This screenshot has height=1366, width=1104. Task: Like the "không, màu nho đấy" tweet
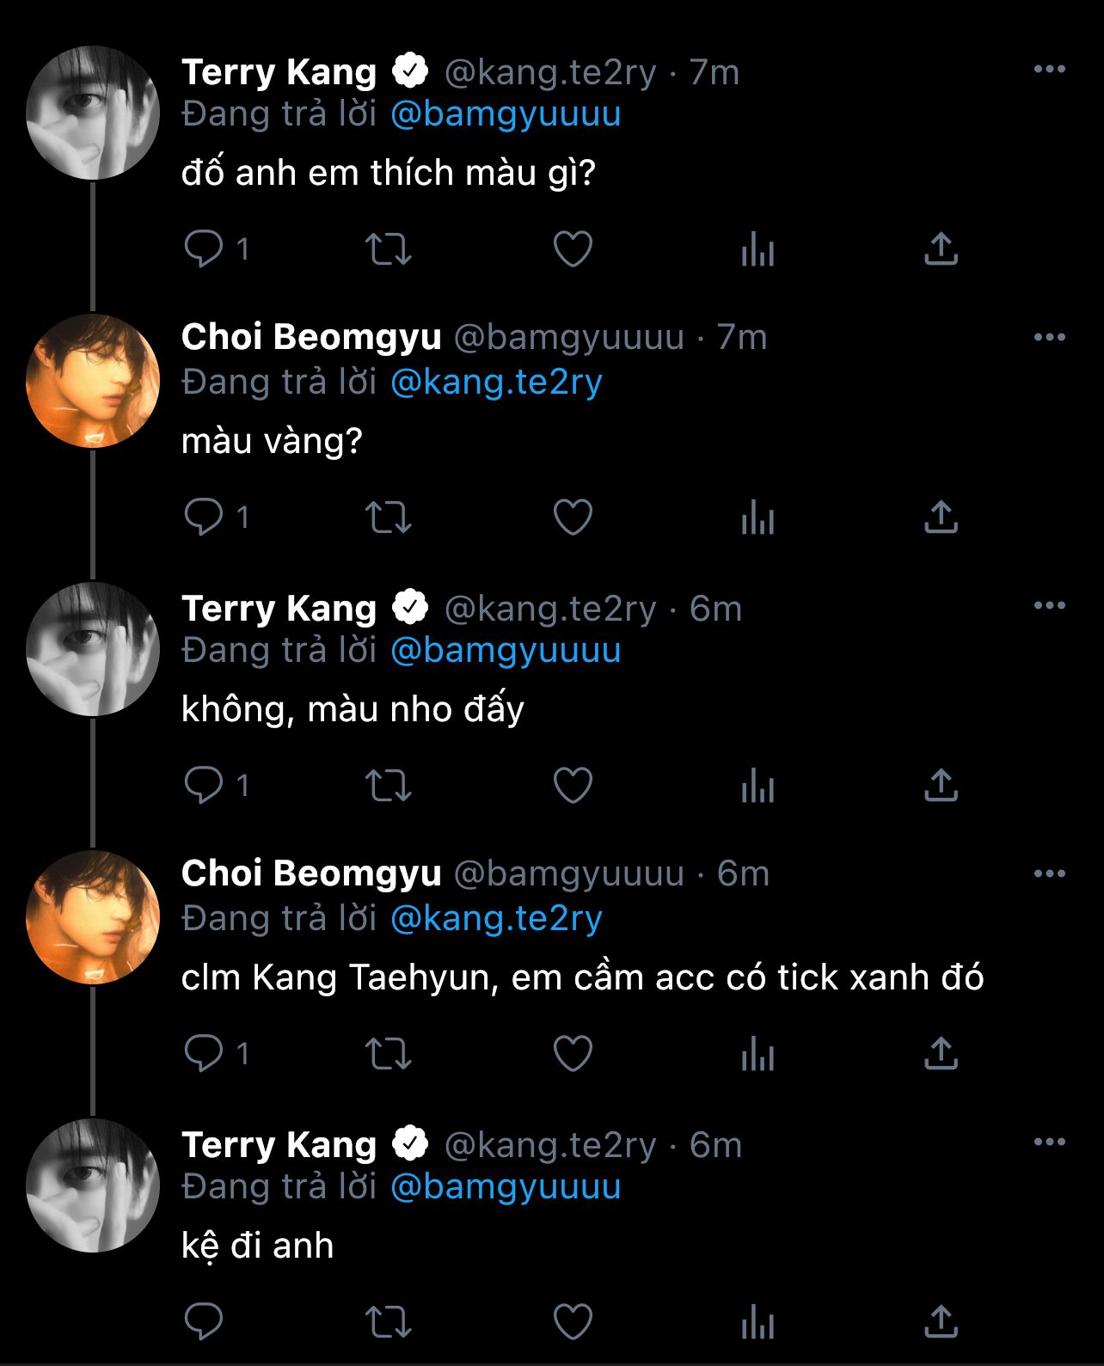573,786
